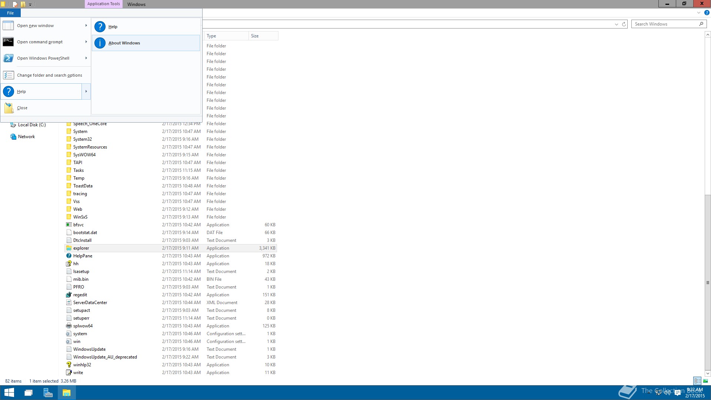Image resolution: width=711 pixels, height=400 pixels.
Task: Open the address bar history dropdown
Action: pyautogui.click(x=617, y=24)
